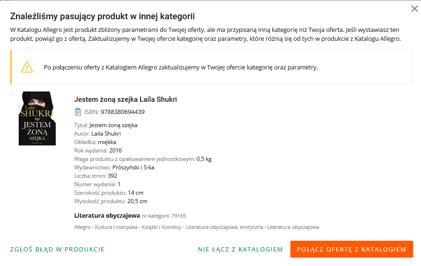Viewport: 421px width, 266px height.
Task: Click the warning message about Katalog Allegro
Action: 181,67
